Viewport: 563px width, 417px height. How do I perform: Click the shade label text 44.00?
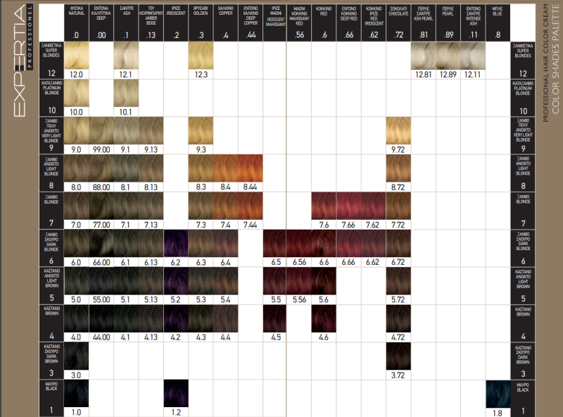(101, 337)
